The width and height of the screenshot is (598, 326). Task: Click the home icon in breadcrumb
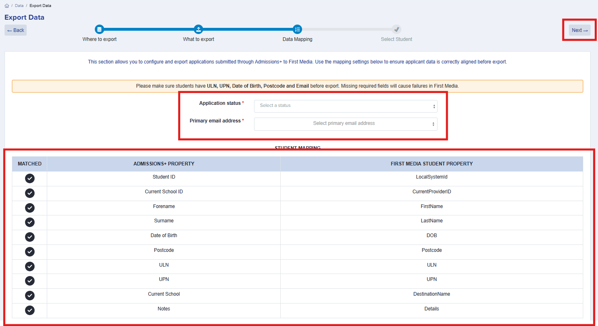pos(7,6)
